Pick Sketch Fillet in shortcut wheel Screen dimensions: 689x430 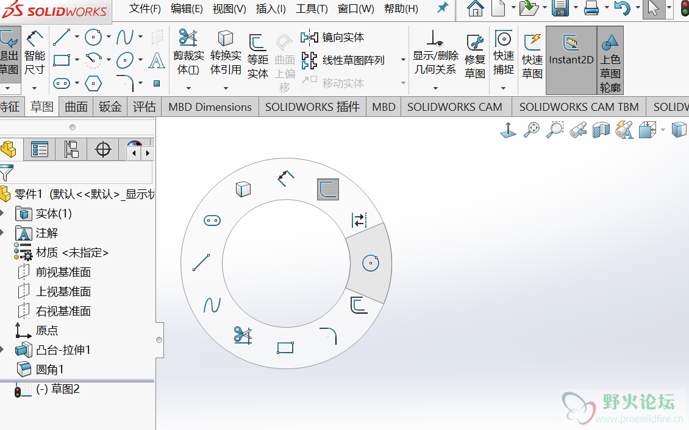pos(328,336)
